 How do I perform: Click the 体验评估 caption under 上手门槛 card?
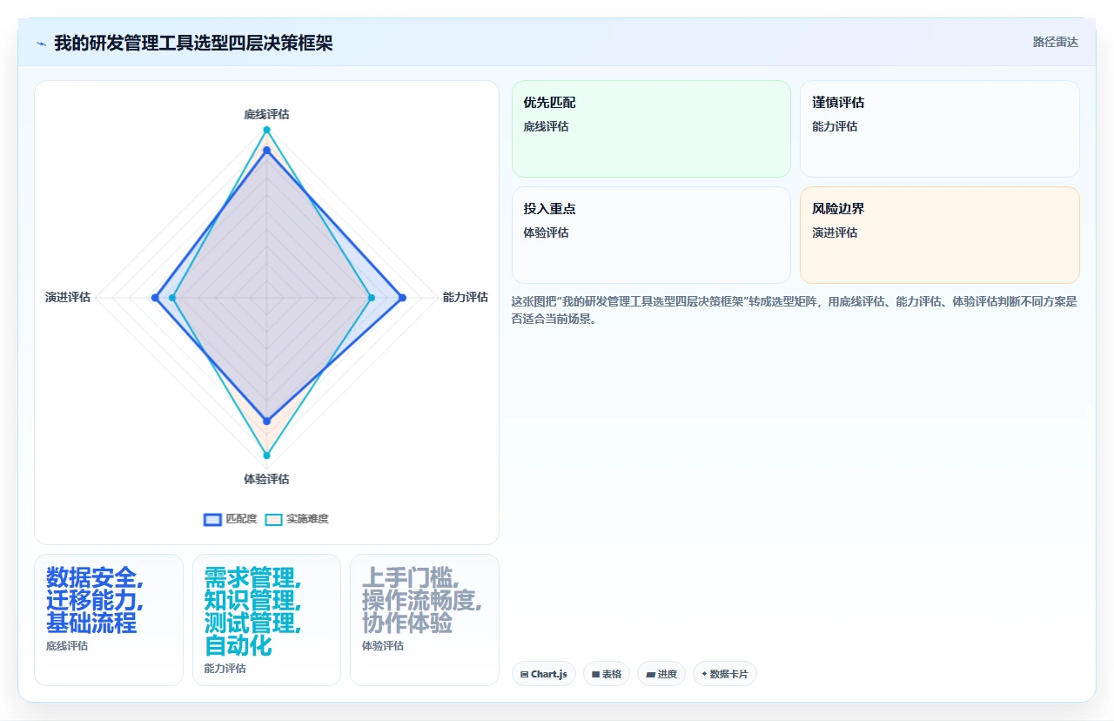point(383,646)
